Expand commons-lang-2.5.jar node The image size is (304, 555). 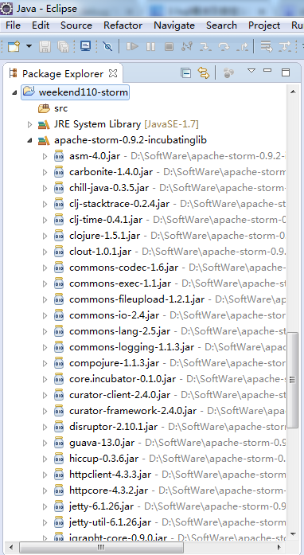point(45,331)
